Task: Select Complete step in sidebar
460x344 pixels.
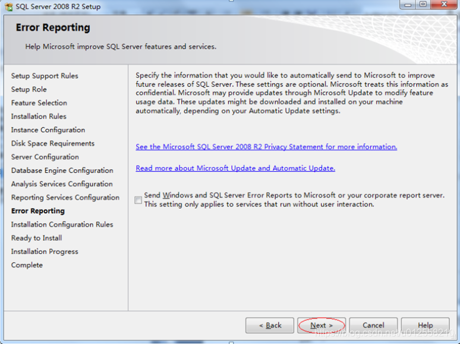Action: tap(27, 265)
